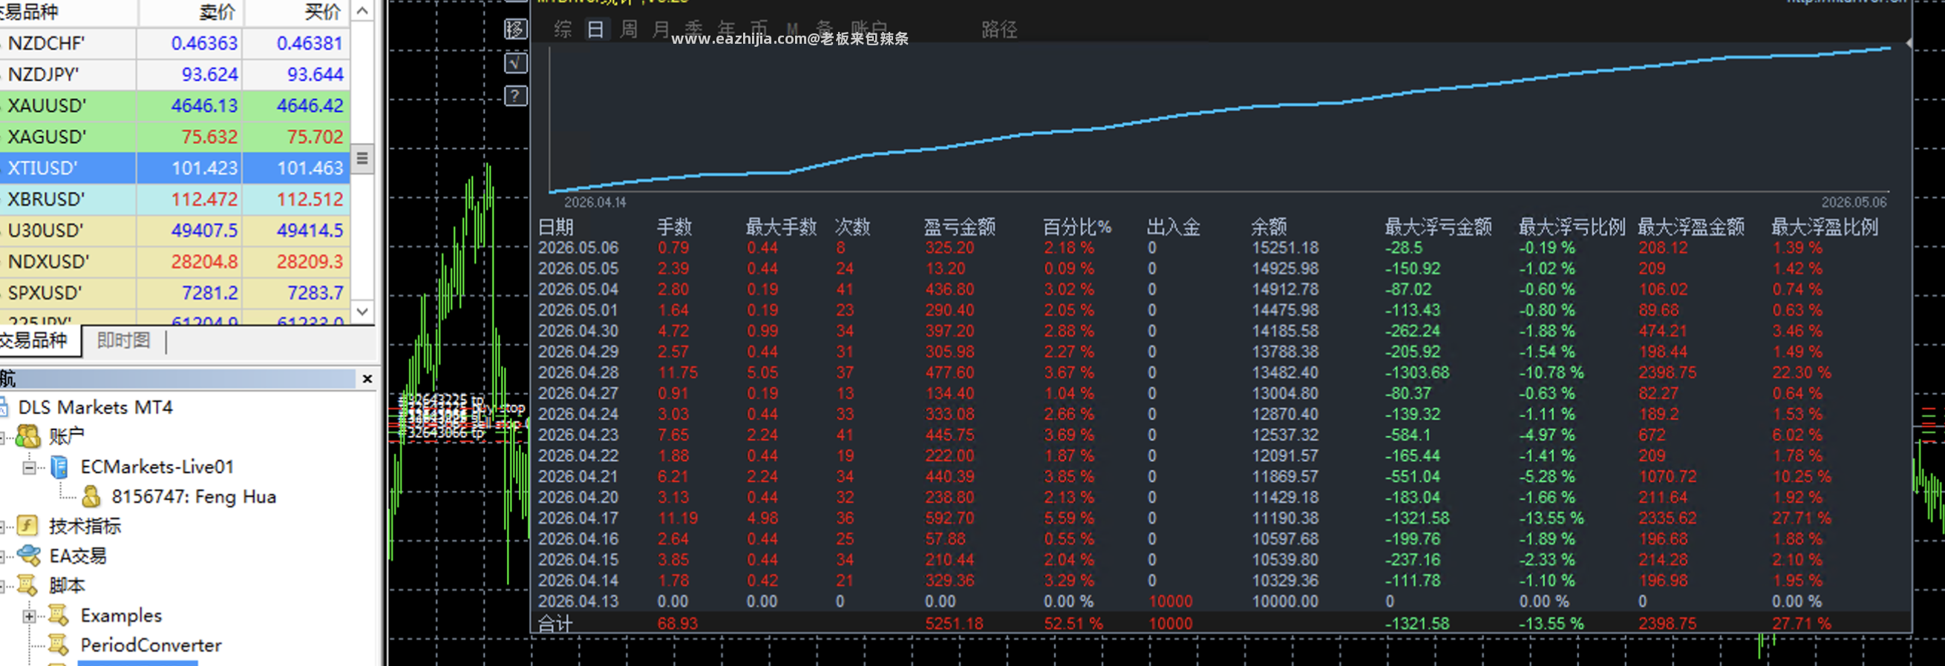The height and width of the screenshot is (666, 1945).
Task: Select the XAGUSD' symbol row
Action: point(175,137)
